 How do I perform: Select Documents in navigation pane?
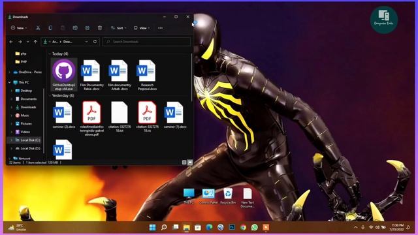click(26, 99)
